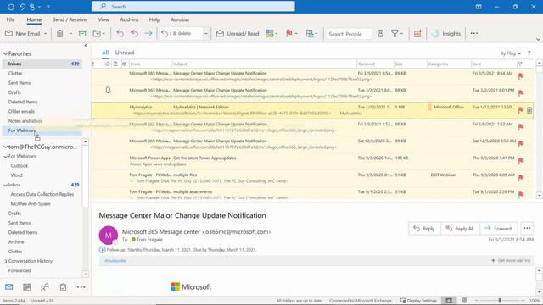This screenshot has width=543, height=305.
Task: Click the Forward arrow icon in ribbon
Action: point(148,34)
